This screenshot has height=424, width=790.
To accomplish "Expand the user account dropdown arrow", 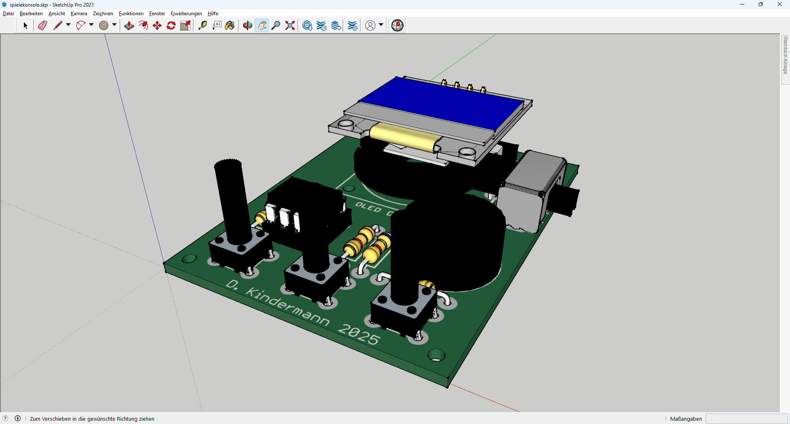I will [x=381, y=25].
